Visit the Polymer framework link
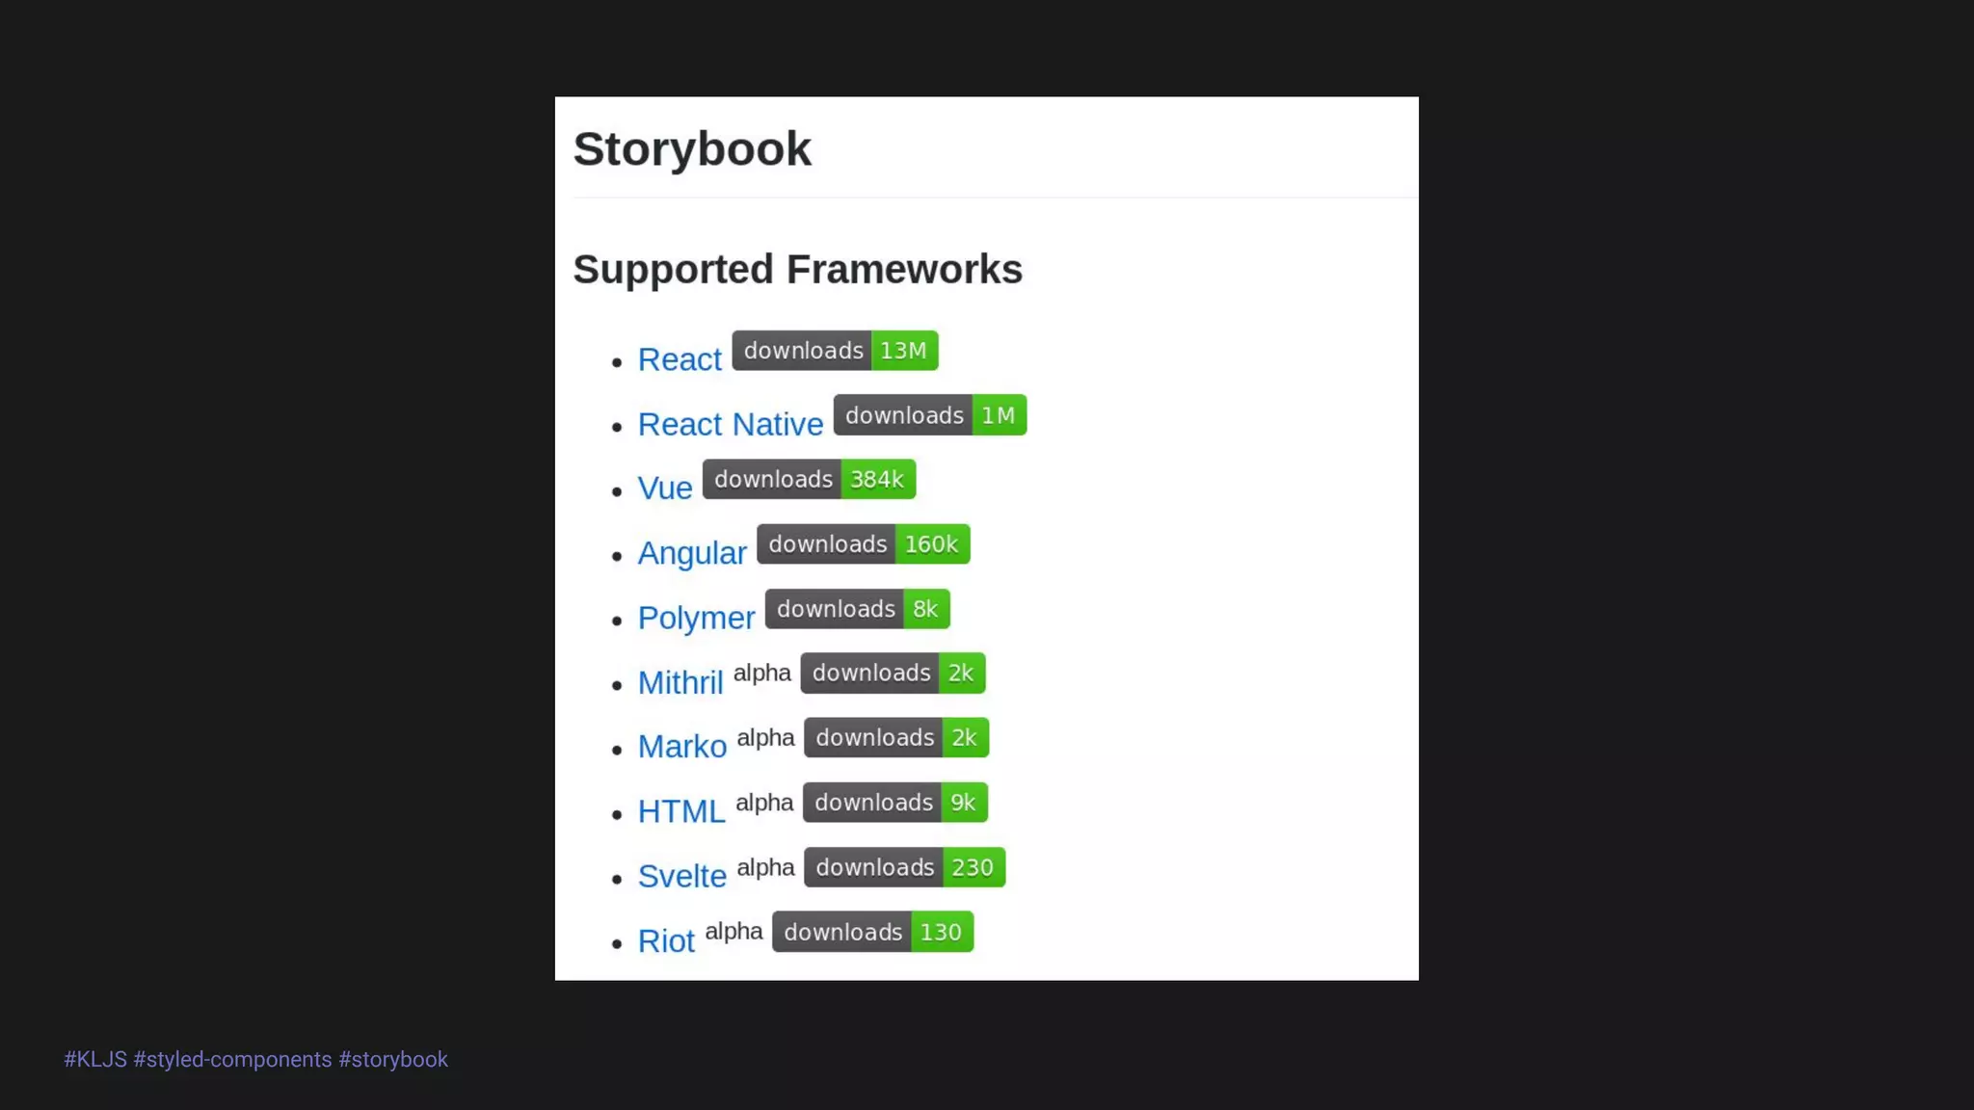 (x=696, y=618)
